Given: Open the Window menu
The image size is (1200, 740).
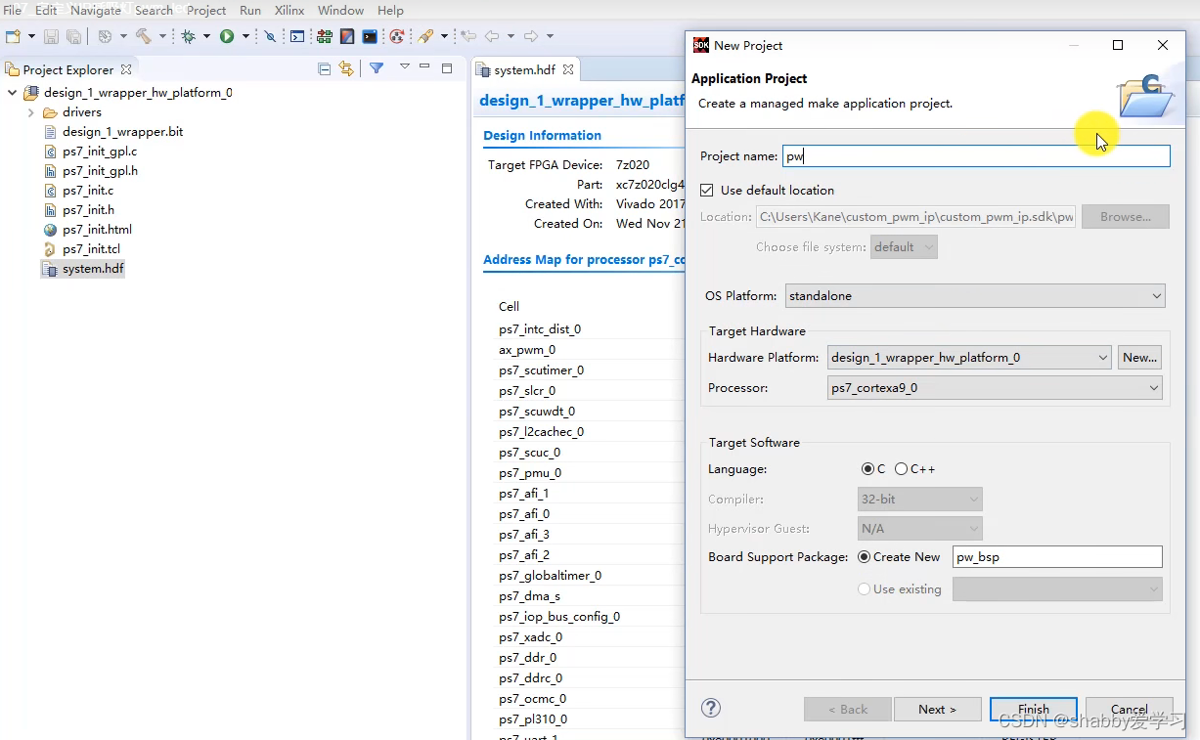Looking at the screenshot, I should 340,10.
